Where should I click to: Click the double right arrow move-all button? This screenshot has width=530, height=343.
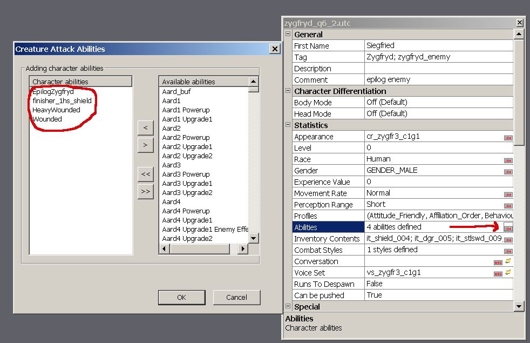point(145,191)
